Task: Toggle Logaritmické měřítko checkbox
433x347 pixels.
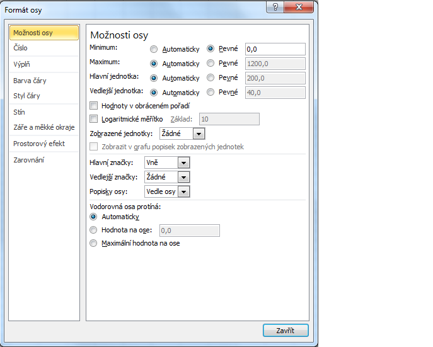Action: tap(95, 119)
